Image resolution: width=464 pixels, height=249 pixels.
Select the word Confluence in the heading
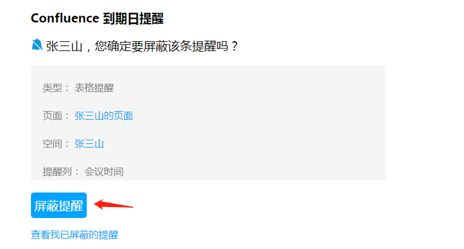65,18
